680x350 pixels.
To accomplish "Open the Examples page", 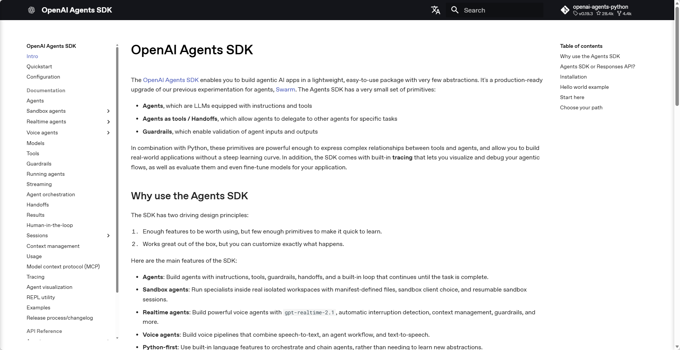I will pos(38,307).
